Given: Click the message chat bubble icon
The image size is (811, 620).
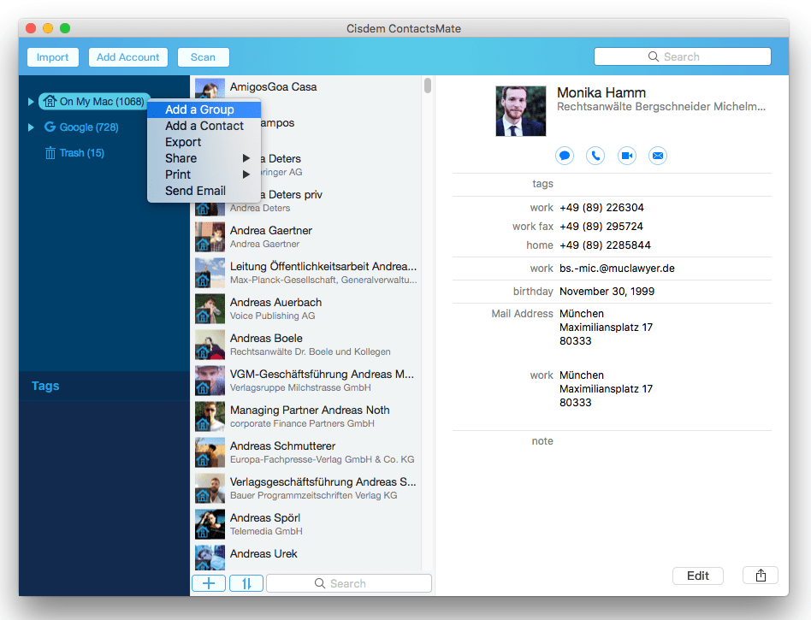Looking at the screenshot, I should [x=565, y=156].
